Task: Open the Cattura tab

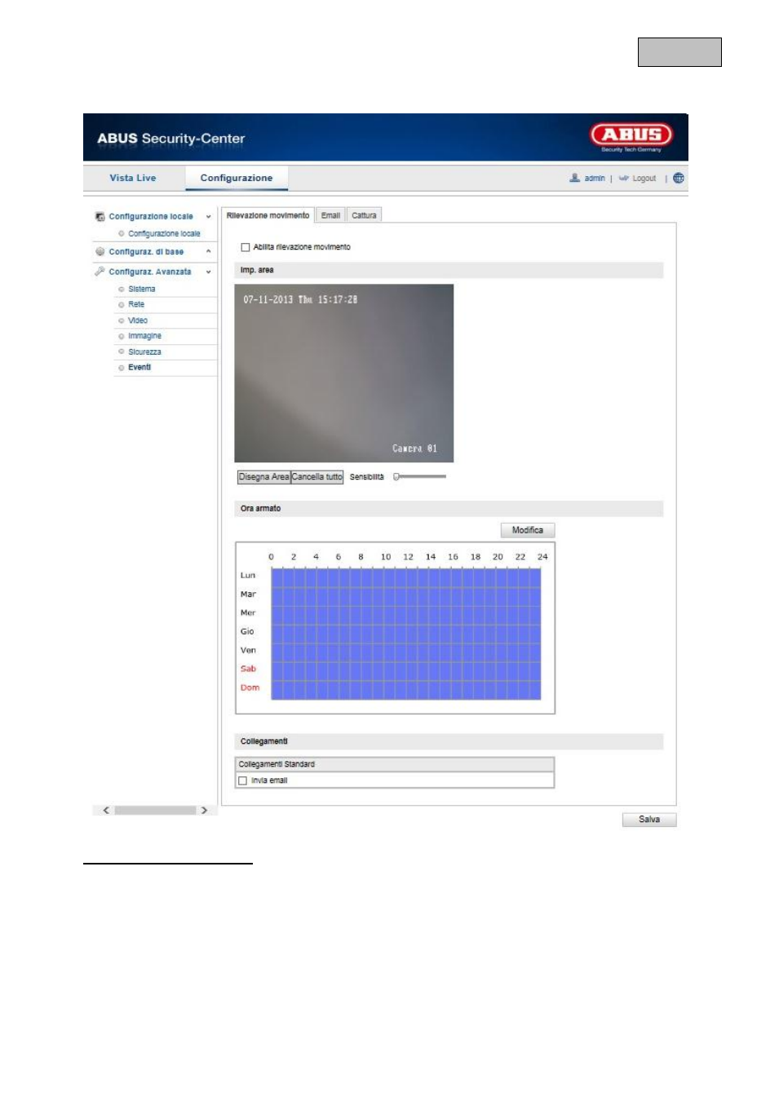Action: point(364,215)
